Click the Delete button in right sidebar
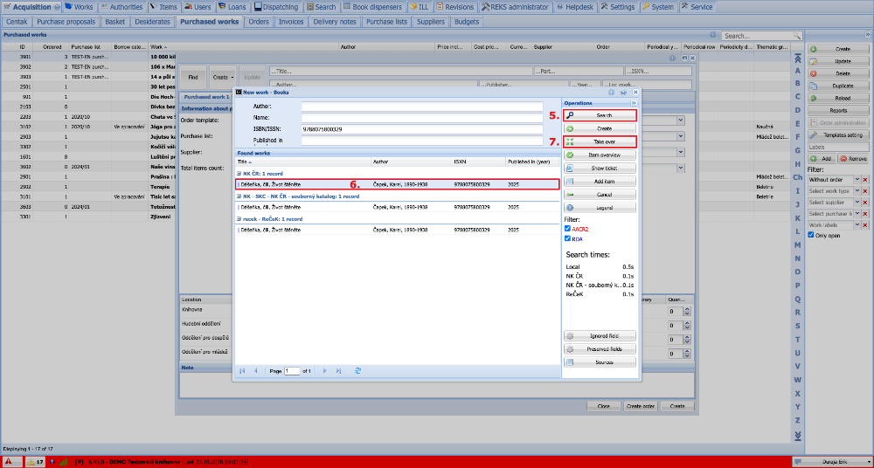Viewport: 874px width, 468px height. click(838, 73)
